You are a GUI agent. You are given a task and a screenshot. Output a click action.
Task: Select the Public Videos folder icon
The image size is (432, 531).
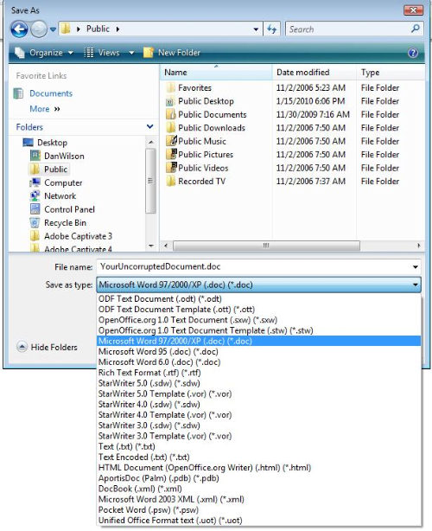click(x=171, y=168)
